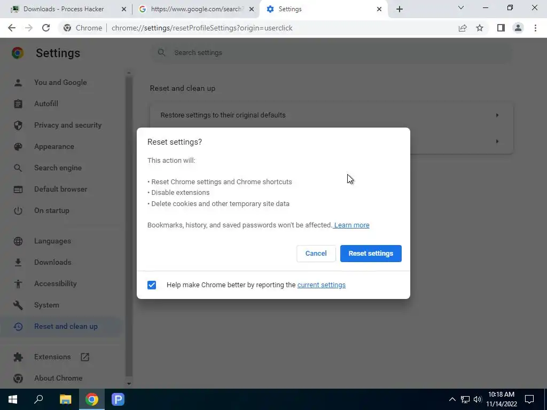This screenshot has height=410, width=547.
Task: Open the tab search dropdown chevron
Action: (461, 7)
